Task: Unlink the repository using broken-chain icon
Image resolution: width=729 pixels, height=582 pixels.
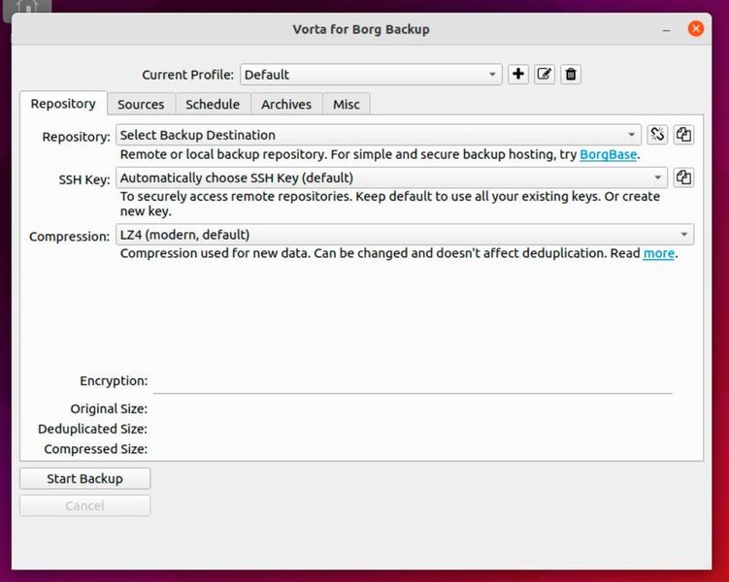Action: pos(657,135)
